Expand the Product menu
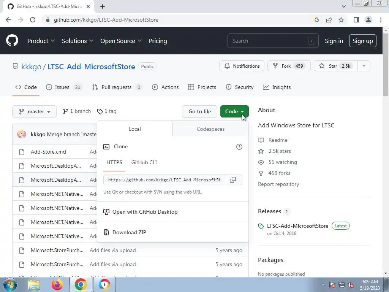Screen dimensions: 389x292 tap(41, 41)
